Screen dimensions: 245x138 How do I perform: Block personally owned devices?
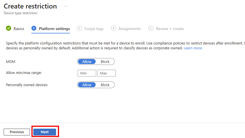tap(105, 85)
